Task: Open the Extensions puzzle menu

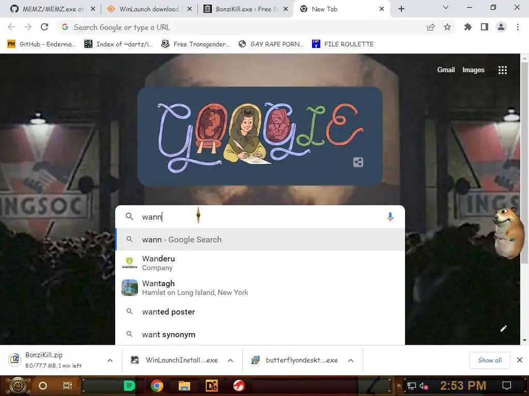Action: pyautogui.click(x=468, y=27)
